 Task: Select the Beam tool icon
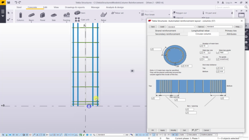click(32, 16)
